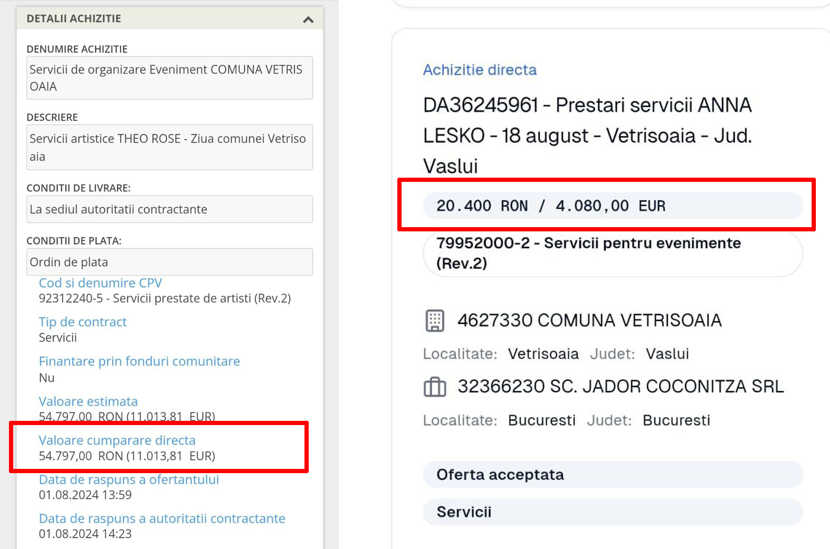Select the supplier Judet value Bucuresti
This screenshot has width=830, height=549.
pos(676,420)
